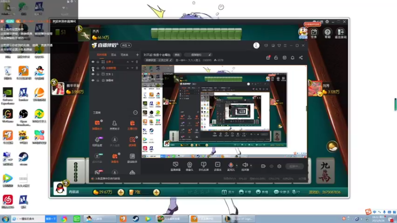Add a camera source

[x=190, y=167]
